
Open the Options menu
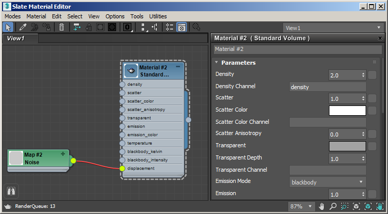(115, 16)
